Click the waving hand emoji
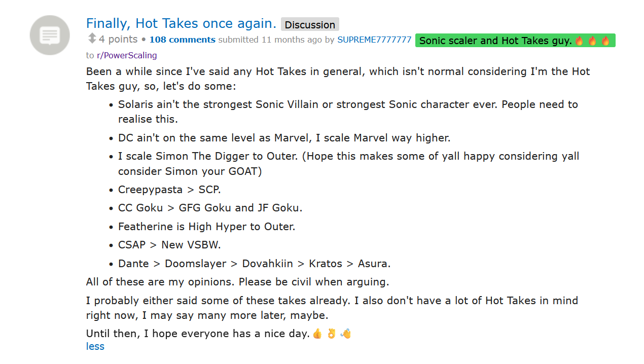The width and height of the screenshot is (644, 364). [346, 334]
